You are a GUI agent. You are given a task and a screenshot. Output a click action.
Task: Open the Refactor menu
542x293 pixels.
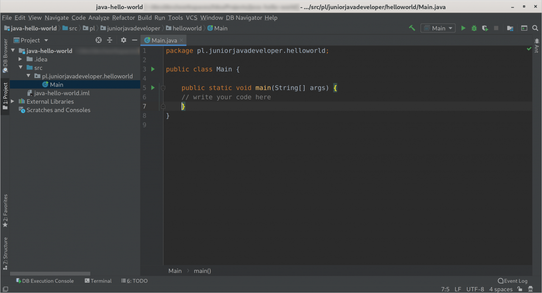pyautogui.click(x=123, y=18)
